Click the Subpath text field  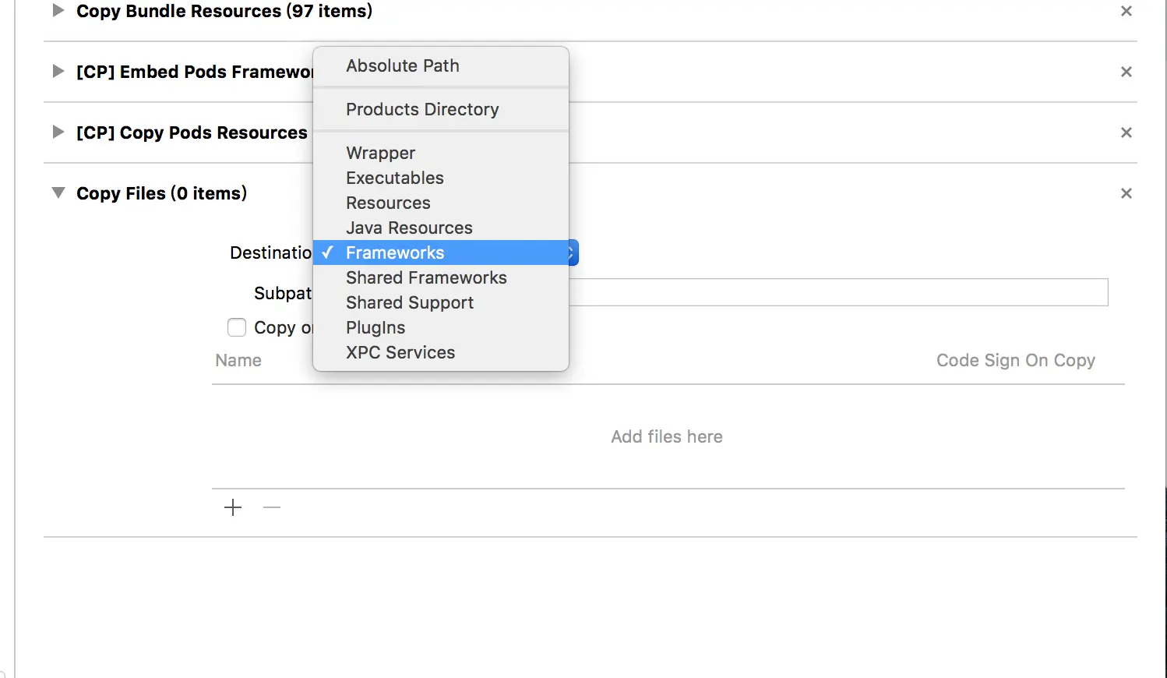pyautogui.click(x=838, y=292)
